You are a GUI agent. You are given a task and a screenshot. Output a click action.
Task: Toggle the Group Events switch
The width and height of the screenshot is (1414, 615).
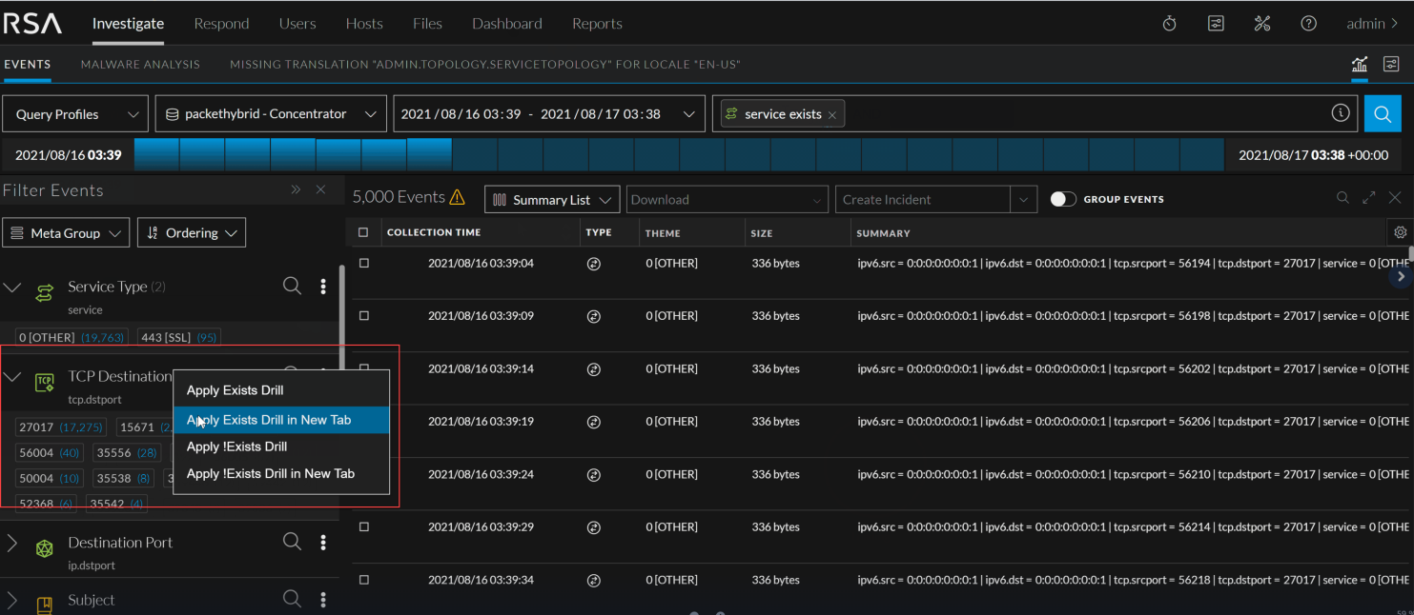point(1062,199)
